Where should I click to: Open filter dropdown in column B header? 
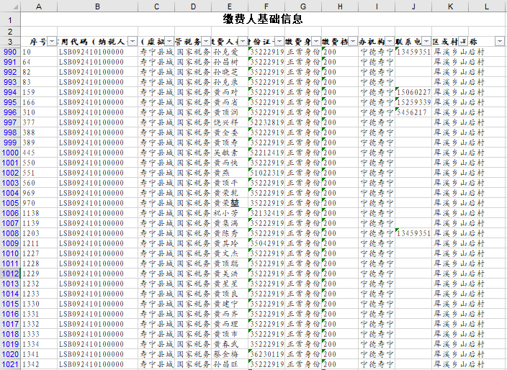[133, 41]
